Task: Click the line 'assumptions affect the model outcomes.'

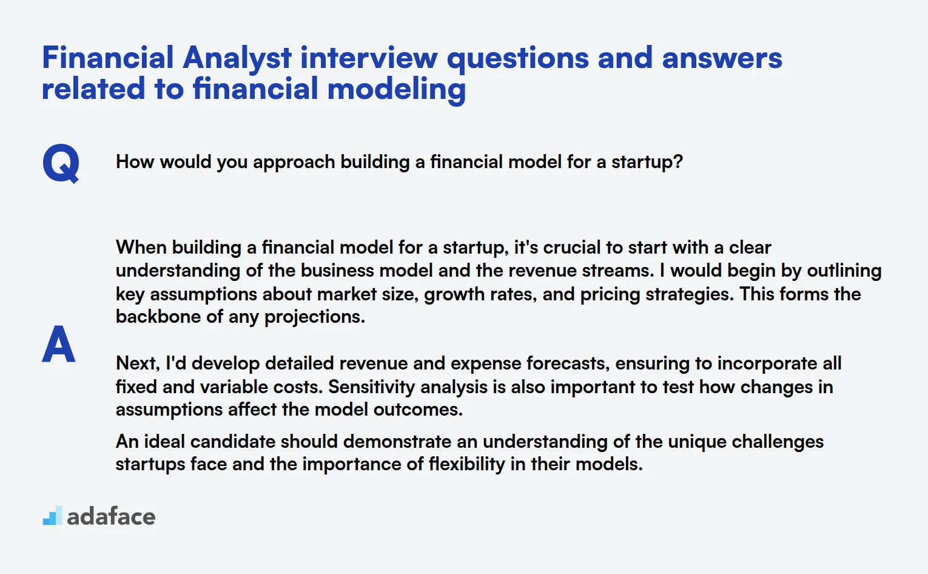Action: click(289, 410)
